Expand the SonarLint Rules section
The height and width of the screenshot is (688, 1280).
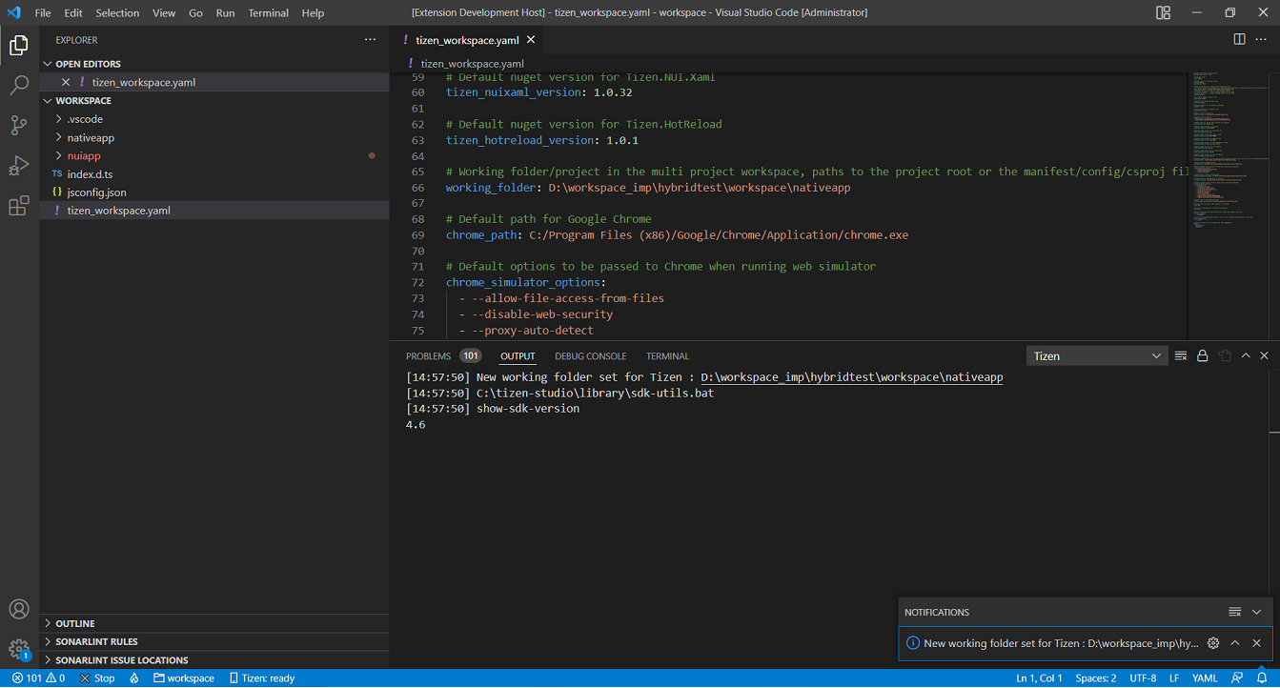tap(95, 641)
